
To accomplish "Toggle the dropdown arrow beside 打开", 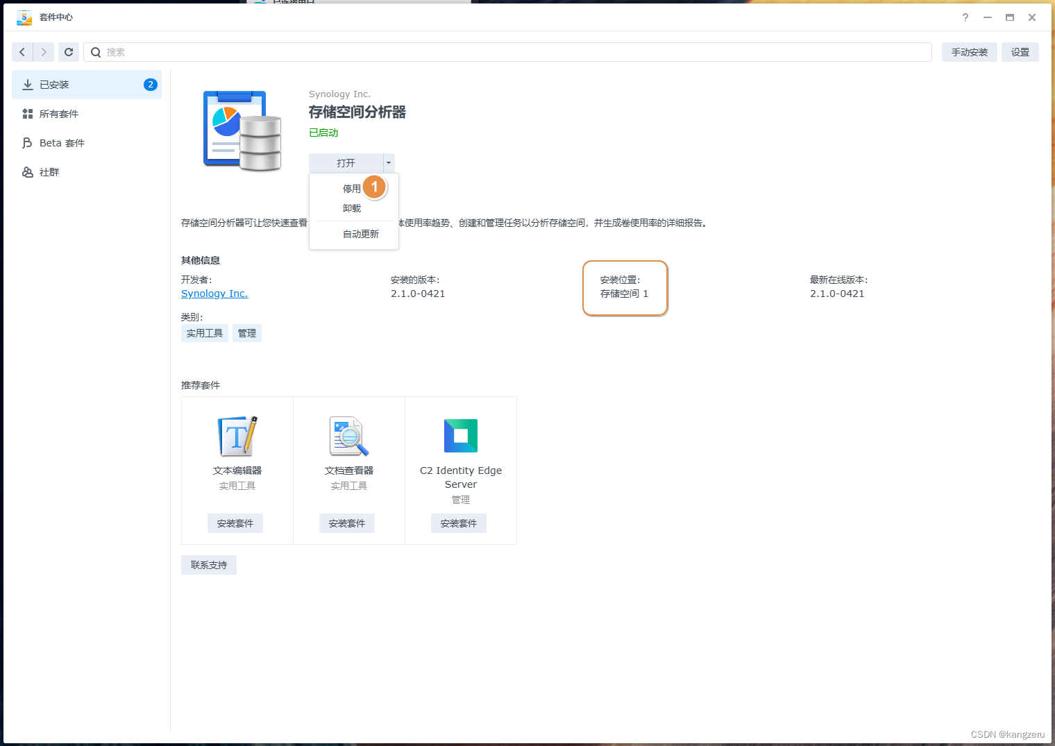I will tap(389, 163).
